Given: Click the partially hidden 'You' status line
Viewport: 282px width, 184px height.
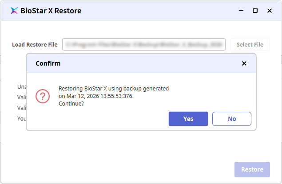Looking at the screenshot, I should click(21, 118).
